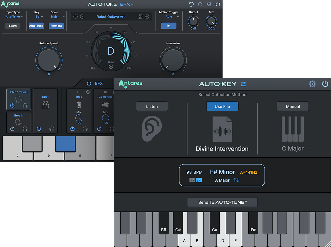Click the Humanize knob
The image size is (331, 247).
(x=173, y=60)
